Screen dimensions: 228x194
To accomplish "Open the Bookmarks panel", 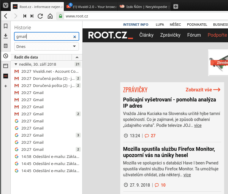I will point(6,26).
